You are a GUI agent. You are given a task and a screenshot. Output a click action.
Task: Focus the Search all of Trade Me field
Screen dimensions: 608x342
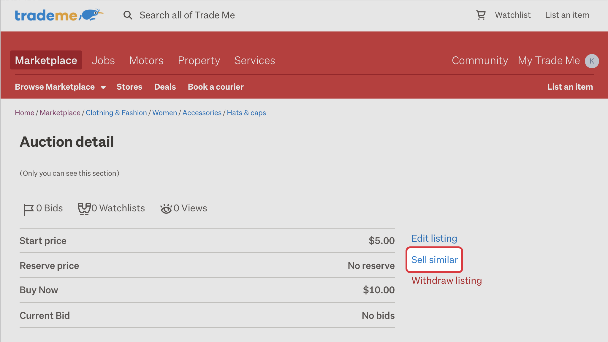187,15
